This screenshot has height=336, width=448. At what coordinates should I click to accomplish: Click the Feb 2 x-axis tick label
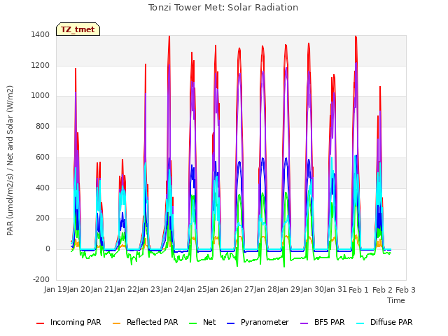click(382, 290)
